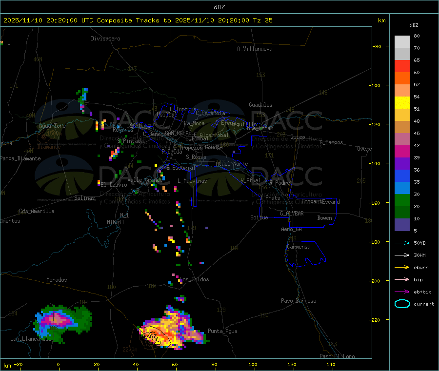This screenshot has height=371, width=439.
Task: Click the G_ALVEAR map label
Action: [292, 214]
